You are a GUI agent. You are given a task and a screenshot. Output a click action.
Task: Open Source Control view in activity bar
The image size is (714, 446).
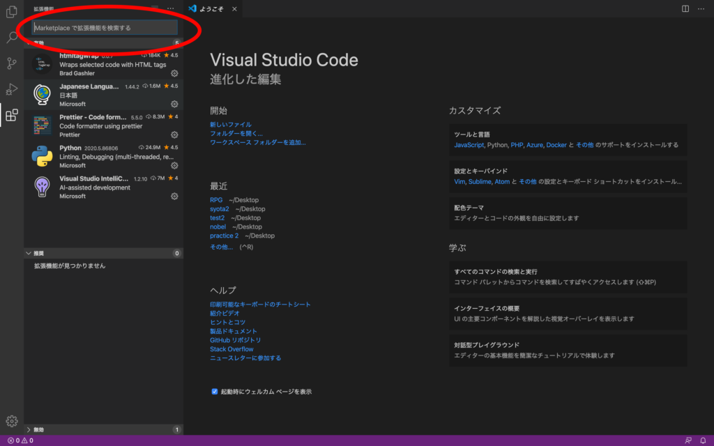click(x=12, y=63)
